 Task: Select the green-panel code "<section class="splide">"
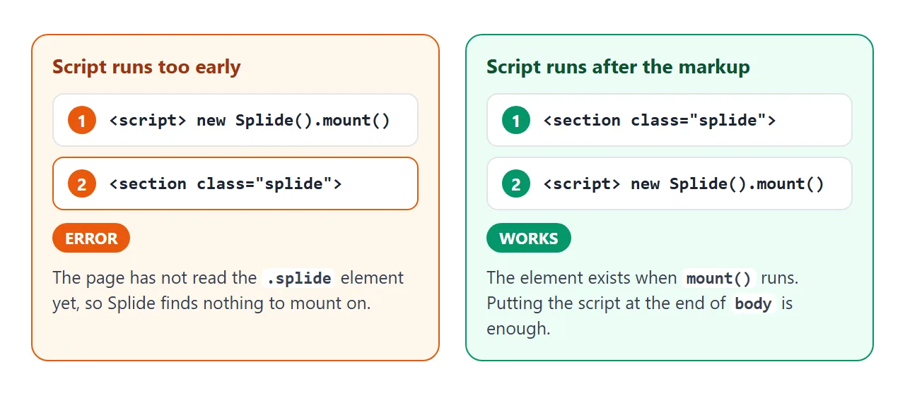point(660,120)
